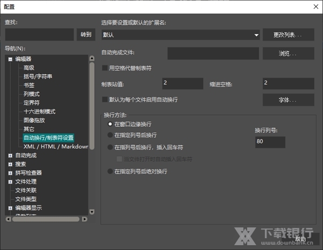Click the 自动完成文件 path field
The width and height of the screenshot is (323, 250).
coord(213,54)
